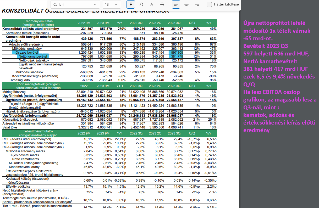Click the cell value -207.229
The height and width of the screenshot is (208, 319).
[86, 33]
